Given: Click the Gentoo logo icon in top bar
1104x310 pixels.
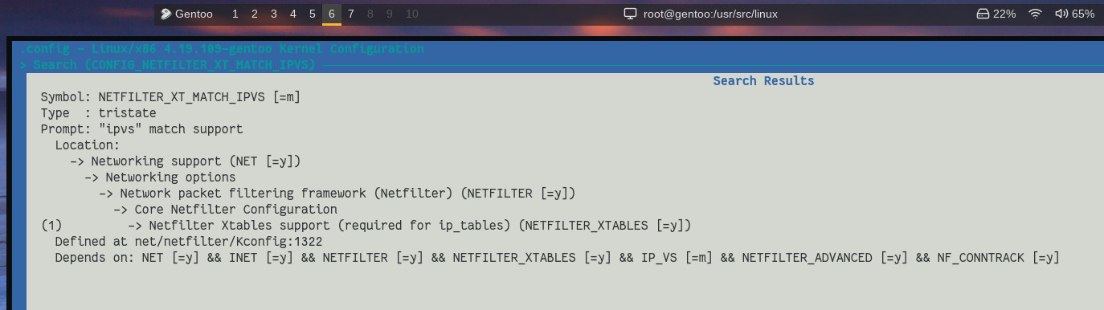Looking at the screenshot, I should 166,14.
